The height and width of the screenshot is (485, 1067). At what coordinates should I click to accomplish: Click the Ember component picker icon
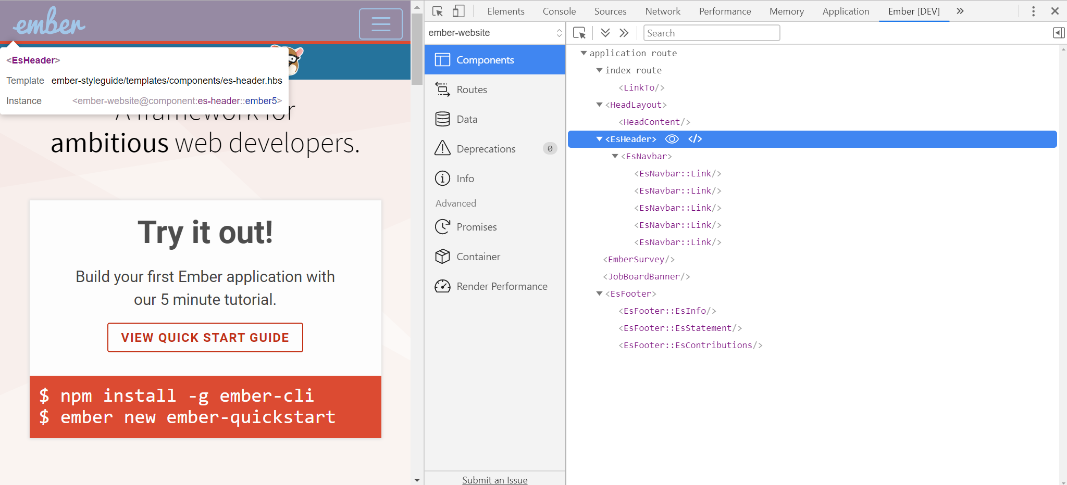click(x=579, y=33)
